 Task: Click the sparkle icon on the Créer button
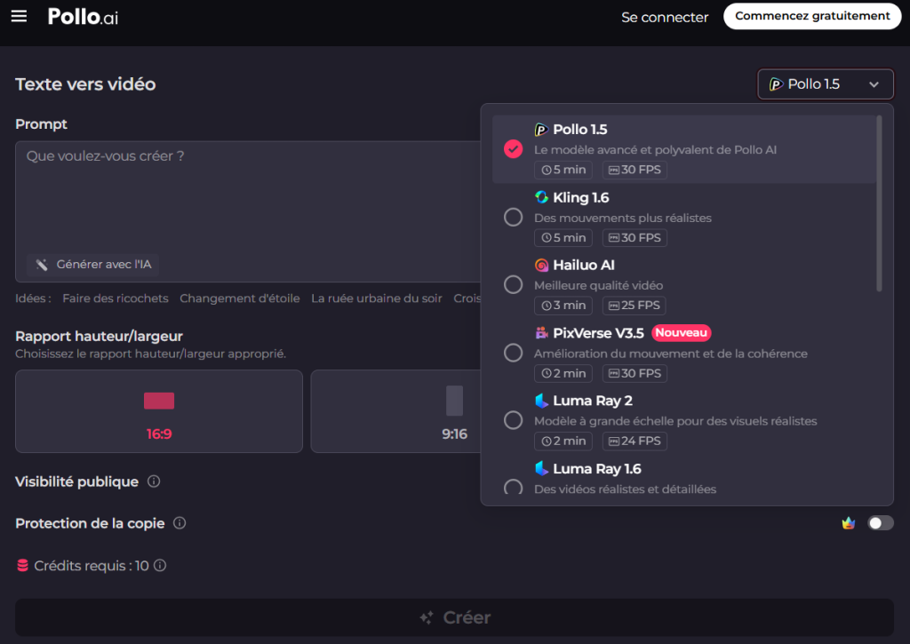coord(427,618)
